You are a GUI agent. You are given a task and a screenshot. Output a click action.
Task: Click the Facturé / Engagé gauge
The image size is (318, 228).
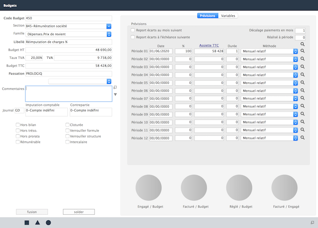click(x=284, y=188)
